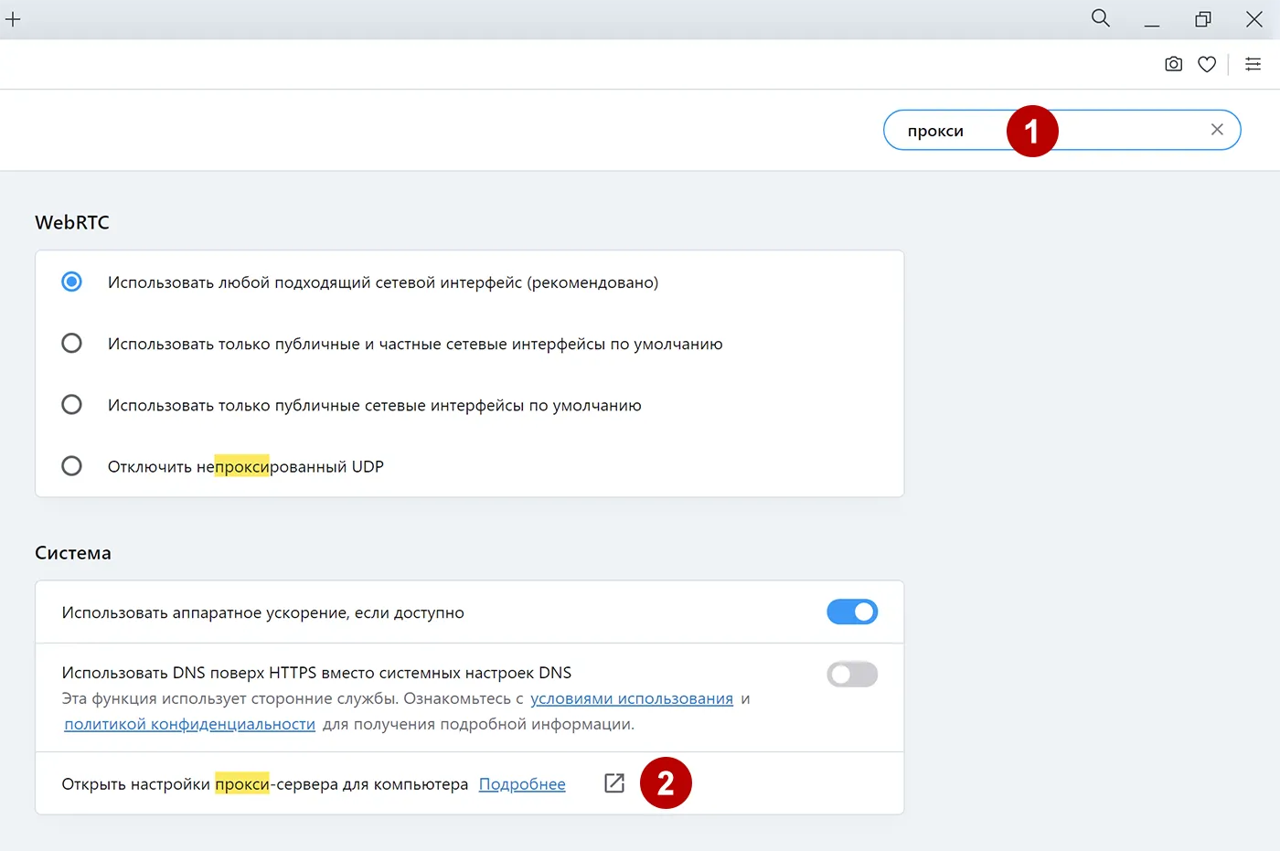Minimize the browser window
Viewport: 1280px width, 851px height.
[1151, 18]
